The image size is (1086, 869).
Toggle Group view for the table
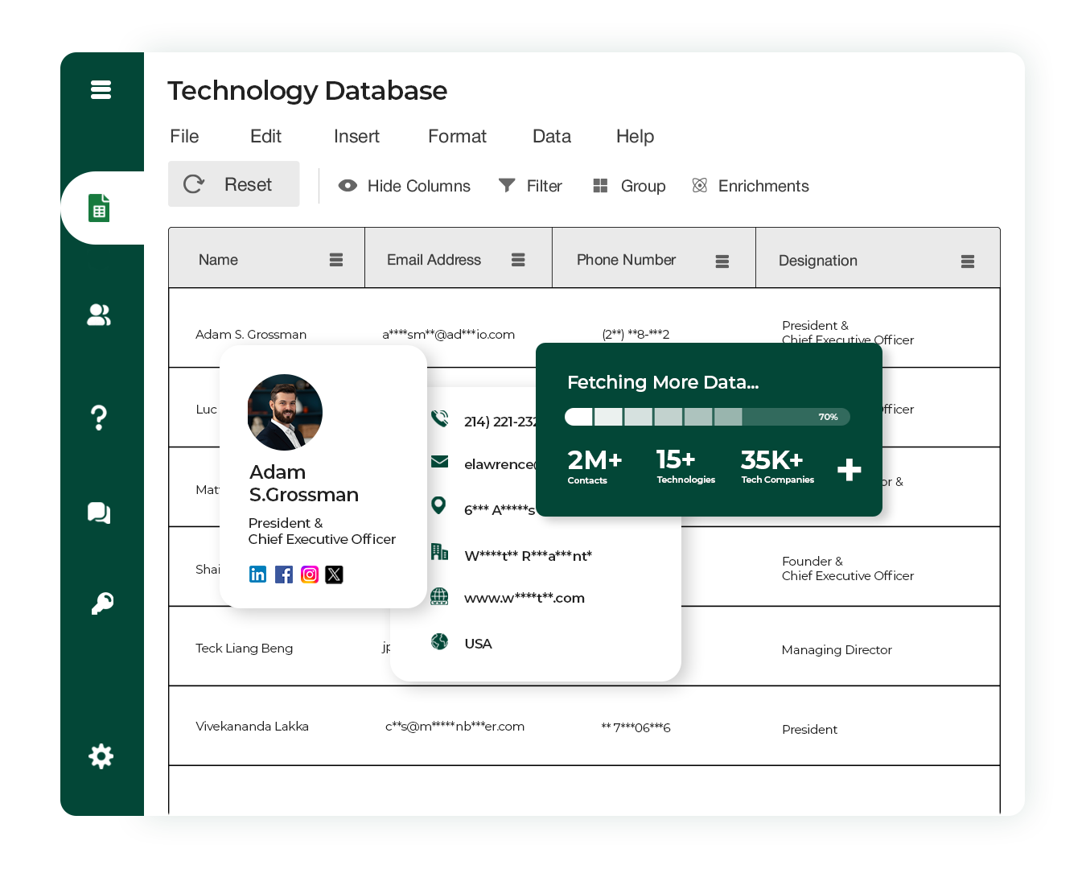[x=629, y=186]
